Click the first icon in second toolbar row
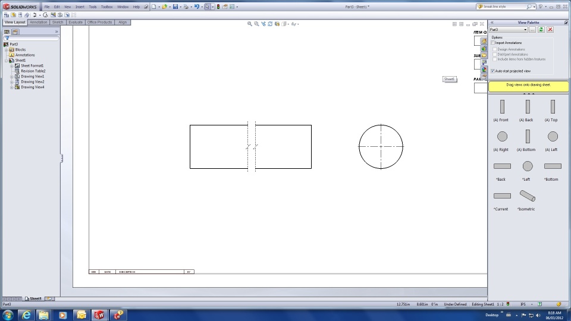This screenshot has height=321, width=571. click(6, 15)
